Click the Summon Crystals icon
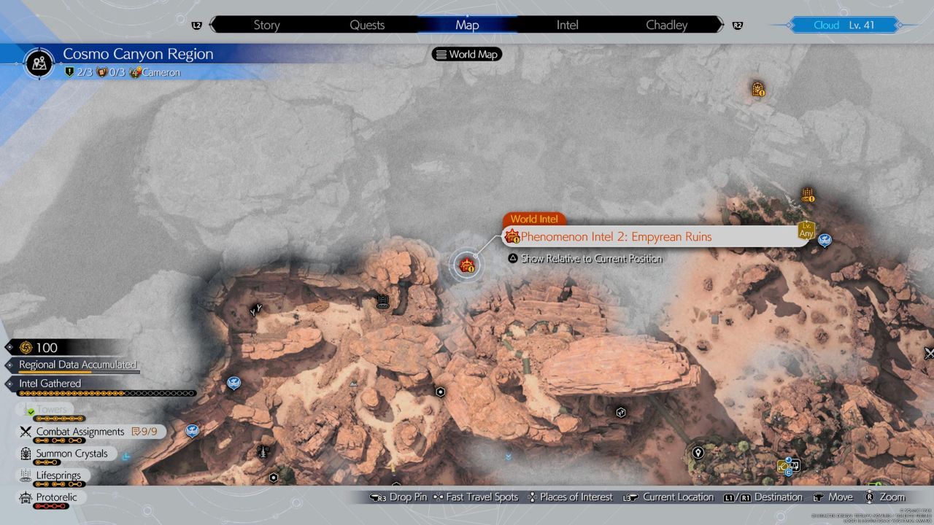The image size is (934, 525). point(26,454)
